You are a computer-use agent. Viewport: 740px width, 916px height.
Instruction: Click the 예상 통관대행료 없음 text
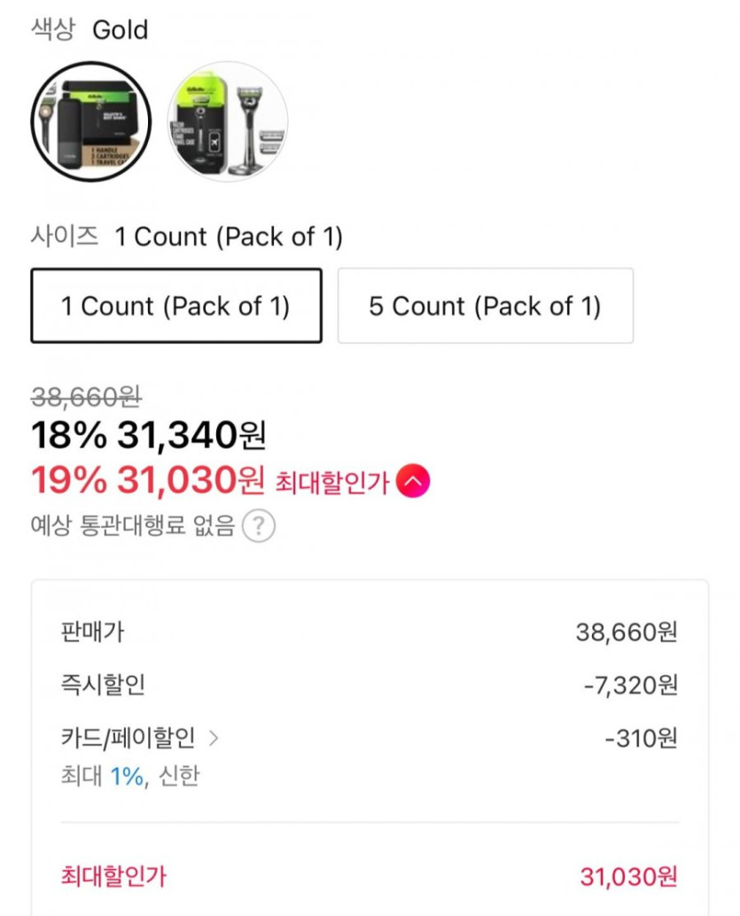133,526
